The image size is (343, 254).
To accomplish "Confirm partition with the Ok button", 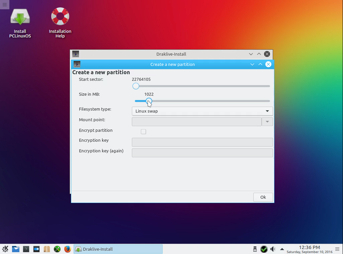I will 263,197.
